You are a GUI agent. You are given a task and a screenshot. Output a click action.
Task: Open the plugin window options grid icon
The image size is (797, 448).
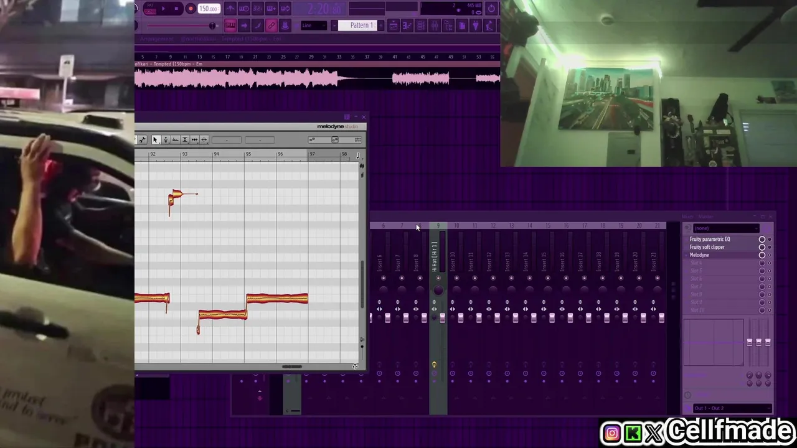347,117
